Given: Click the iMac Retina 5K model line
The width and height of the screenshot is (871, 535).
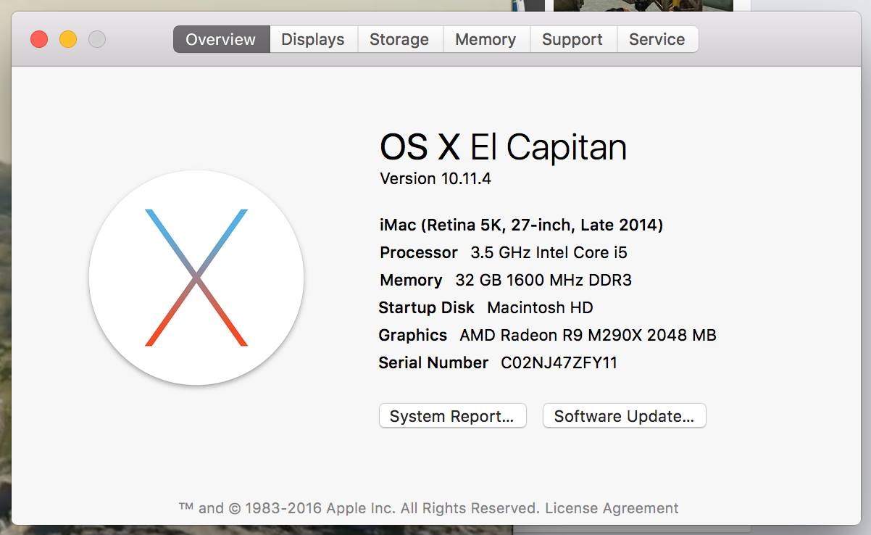Looking at the screenshot, I should (x=521, y=225).
